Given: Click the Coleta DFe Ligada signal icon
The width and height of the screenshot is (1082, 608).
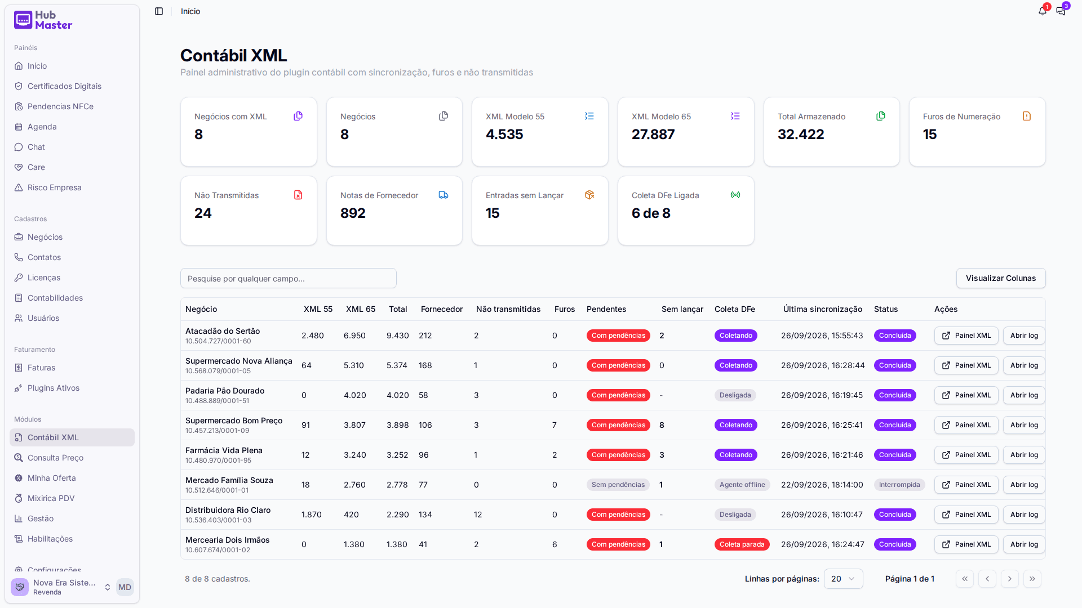Looking at the screenshot, I should pyautogui.click(x=735, y=195).
